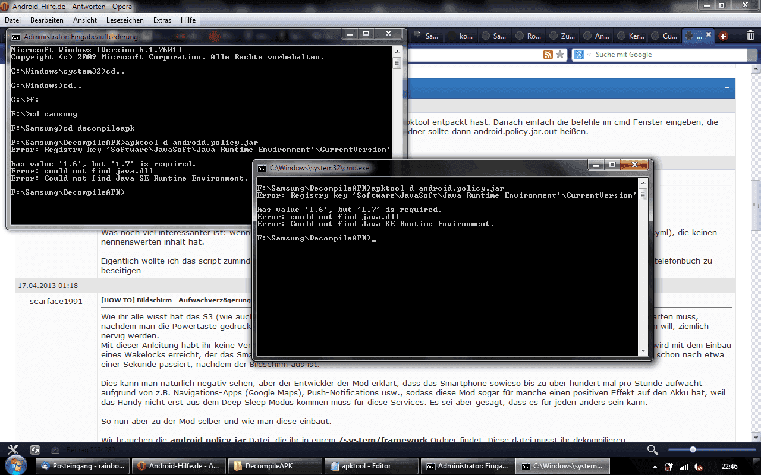Open 'Posteingang - rainbo...' taskbar item
The height and width of the screenshot is (475, 761).
[83, 466]
